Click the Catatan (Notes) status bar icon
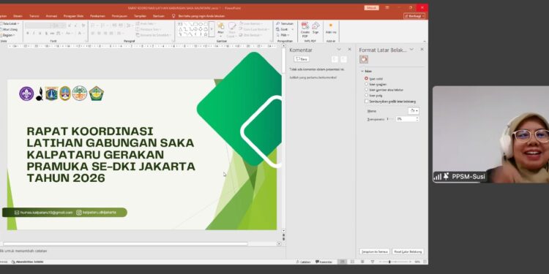Screen dimensions: 549x274 pos(303,262)
